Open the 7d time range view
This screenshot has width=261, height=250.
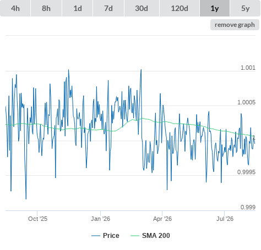[x=108, y=8]
